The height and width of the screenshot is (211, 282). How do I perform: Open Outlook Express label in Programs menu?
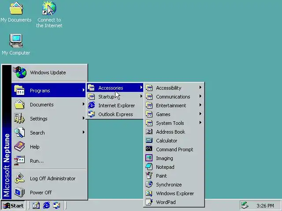115,114
